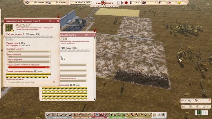Image resolution: width=212 pixels, height=119 pixels.
Task: Click the single worker silhouette icon
Action: [160, 2]
